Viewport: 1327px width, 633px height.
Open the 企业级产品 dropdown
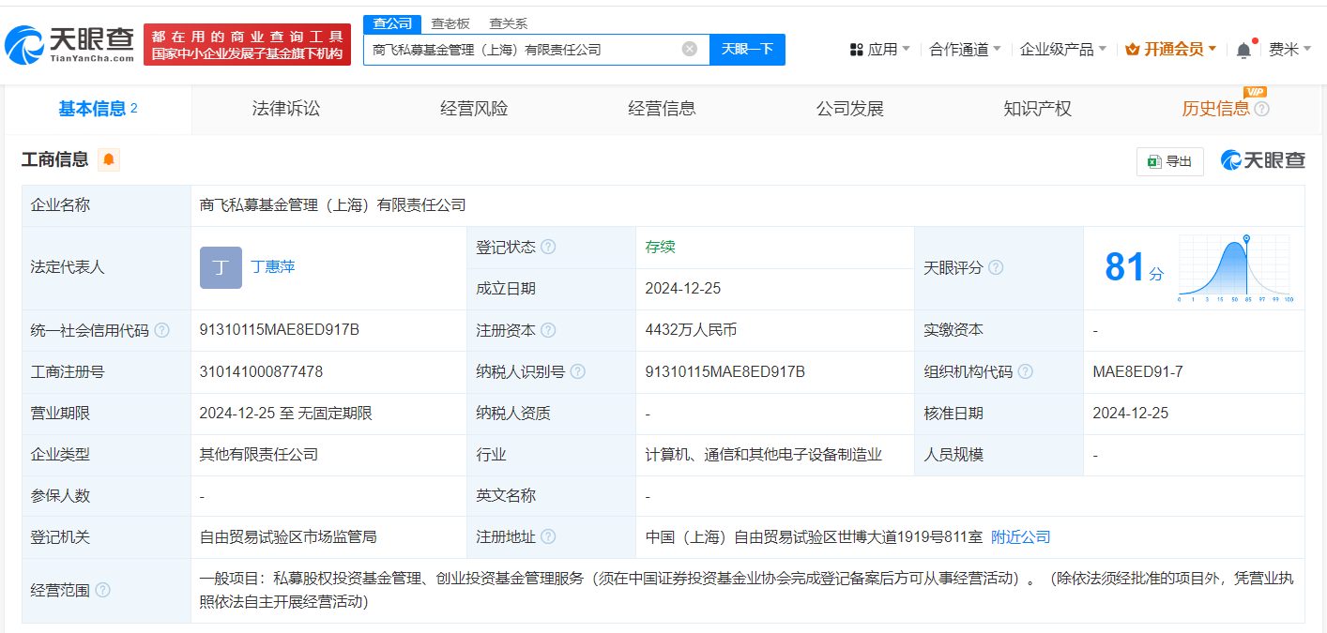tap(1062, 50)
